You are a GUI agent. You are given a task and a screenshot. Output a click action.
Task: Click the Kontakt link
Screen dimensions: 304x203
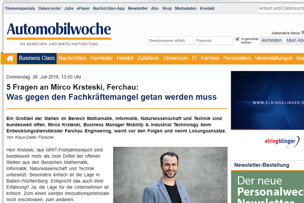pos(207,8)
